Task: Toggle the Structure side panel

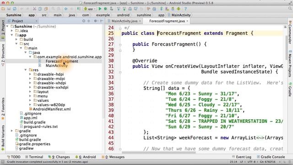Action: [x=3, y=55]
